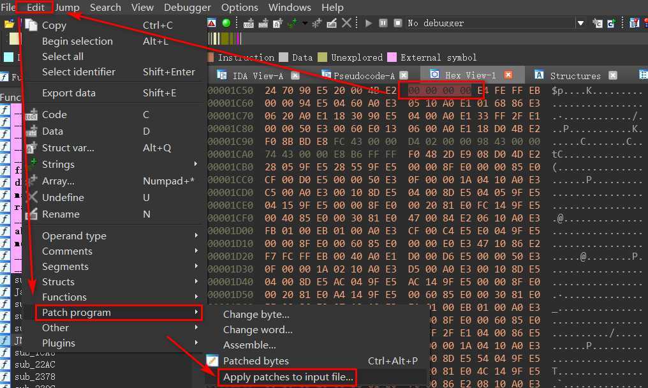The width and height of the screenshot is (648, 388).
Task: Switch to the Structures tab
Action: click(575, 76)
